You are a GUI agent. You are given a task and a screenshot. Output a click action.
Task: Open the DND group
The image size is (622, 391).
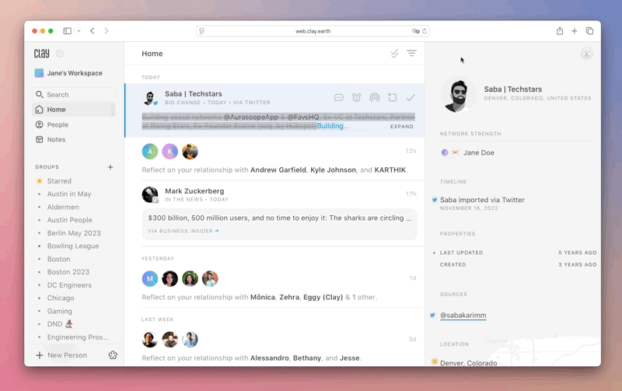pos(60,324)
